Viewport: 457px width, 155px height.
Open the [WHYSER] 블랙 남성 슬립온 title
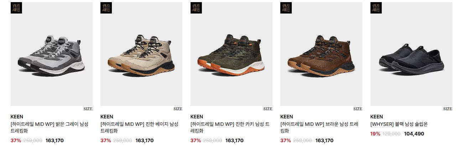[x=399, y=124]
